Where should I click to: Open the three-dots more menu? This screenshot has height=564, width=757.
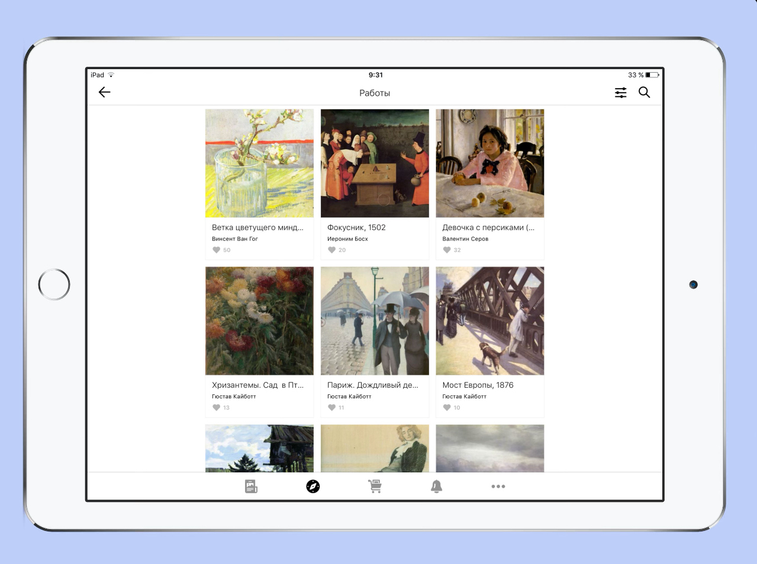(498, 487)
